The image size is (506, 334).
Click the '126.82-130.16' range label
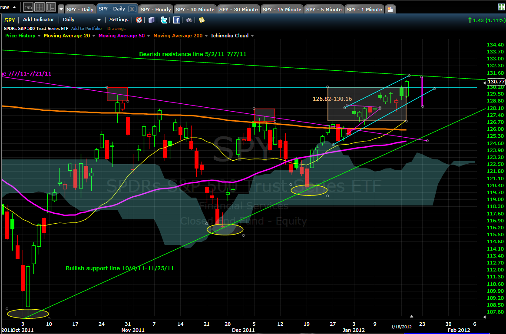[332, 99]
